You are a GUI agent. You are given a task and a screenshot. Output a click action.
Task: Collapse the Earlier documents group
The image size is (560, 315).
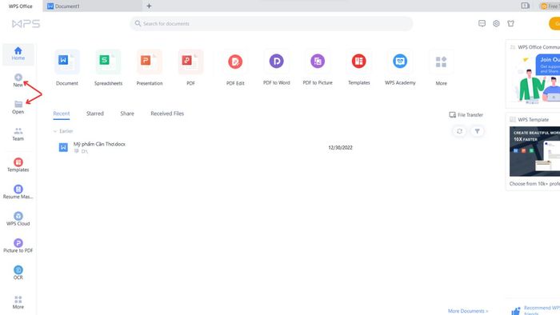(55, 131)
